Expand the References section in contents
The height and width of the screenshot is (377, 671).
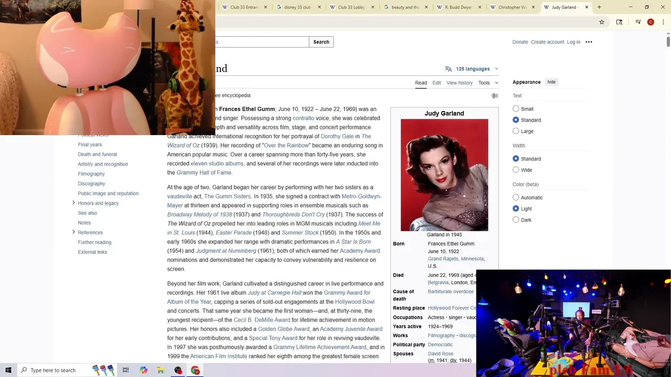point(73,232)
